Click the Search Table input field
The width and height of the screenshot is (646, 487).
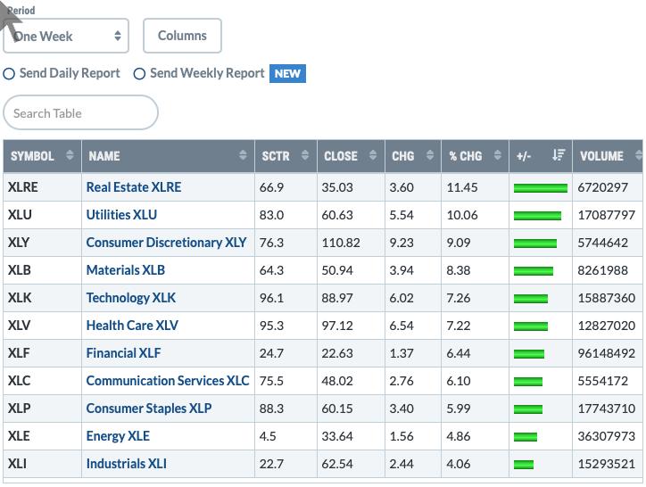[x=80, y=112]
